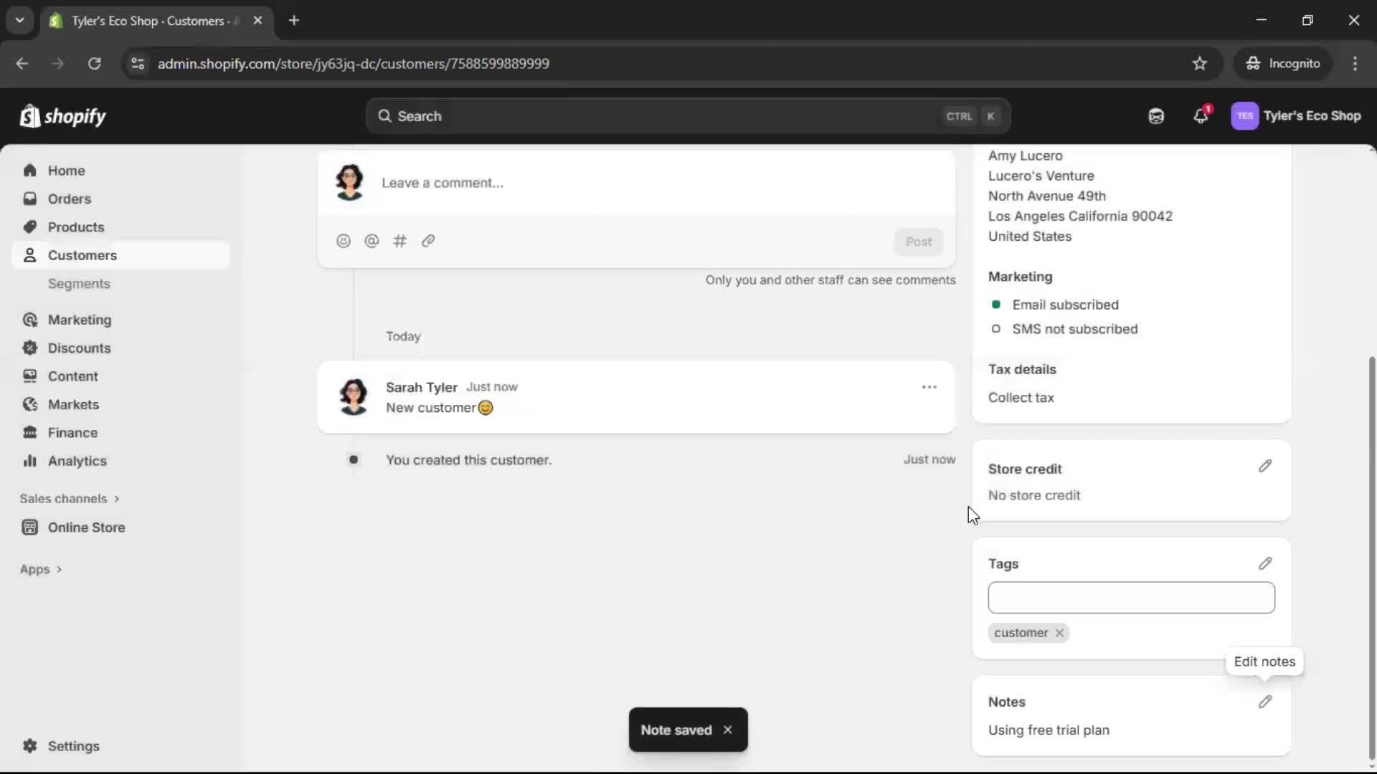Click the Post comment button
The width and height of the screenshot is (1377, 774).
pos(919,242)
